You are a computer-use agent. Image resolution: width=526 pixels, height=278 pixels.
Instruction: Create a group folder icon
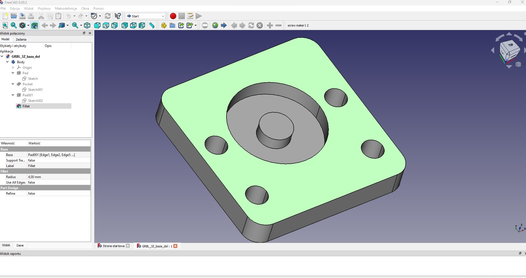point(172,25)
